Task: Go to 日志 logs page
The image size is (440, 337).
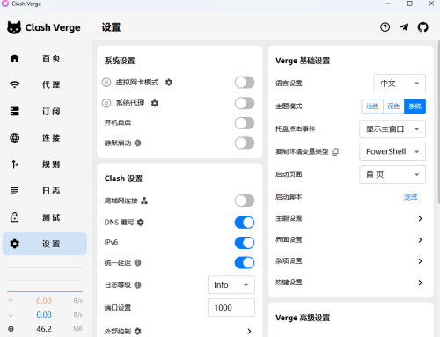Action: point(45,191)
